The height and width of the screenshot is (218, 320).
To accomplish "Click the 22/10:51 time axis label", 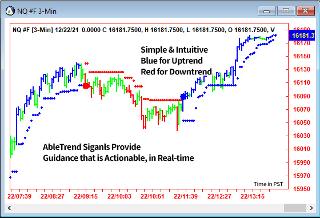I will [x=152, y=197].
